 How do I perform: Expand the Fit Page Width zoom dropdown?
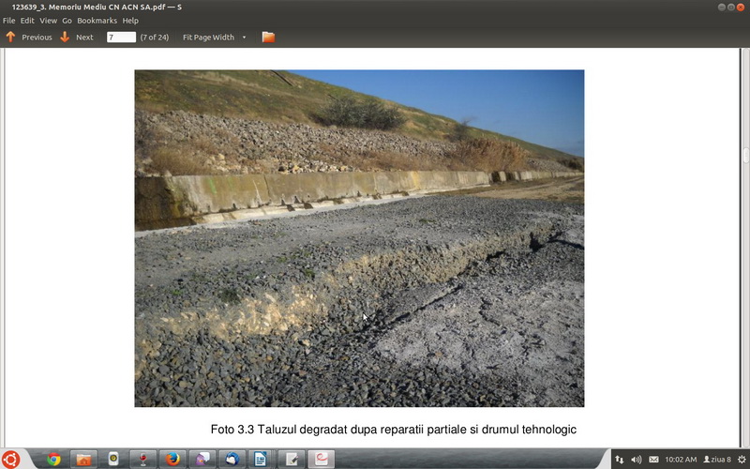(x=244, y=38)
